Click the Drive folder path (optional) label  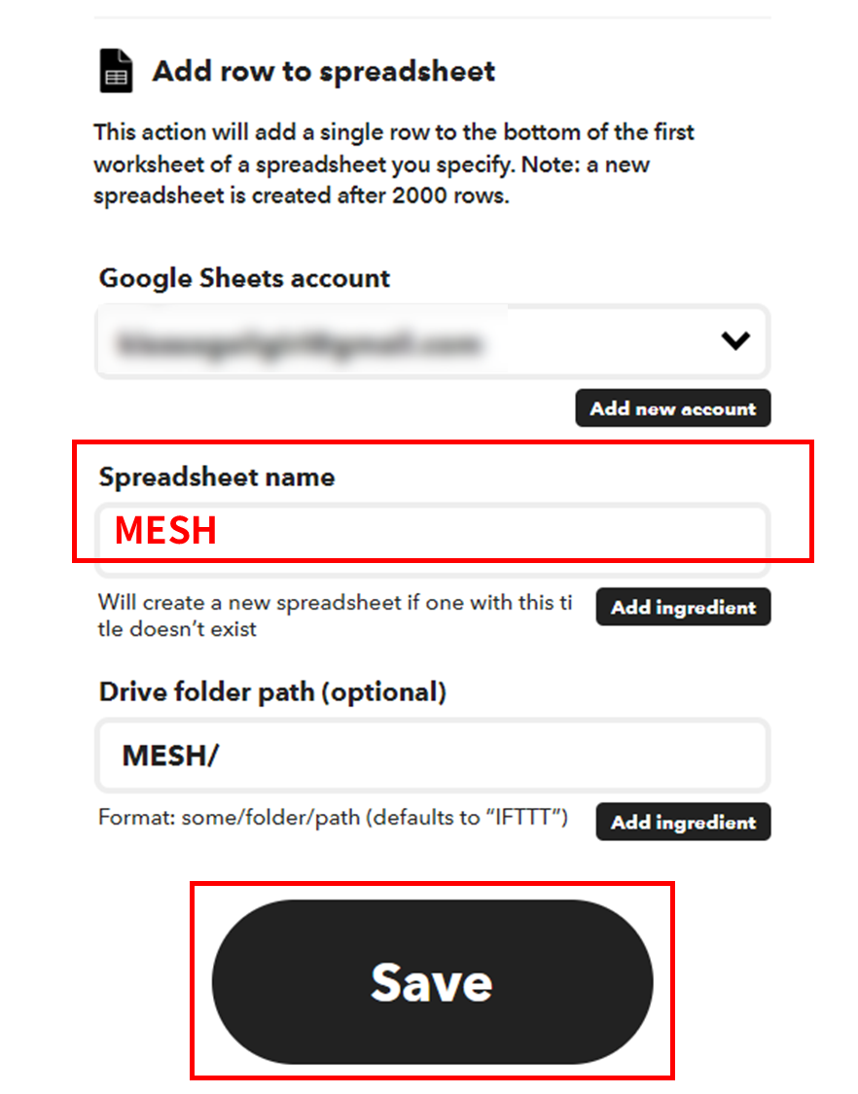coord(270,691)
